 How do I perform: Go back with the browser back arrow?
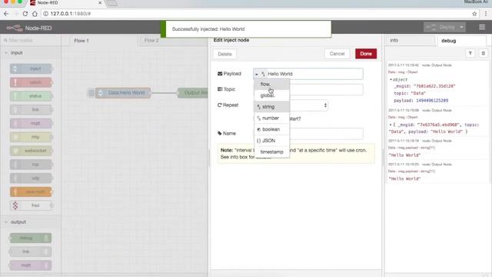click(6, 14)
